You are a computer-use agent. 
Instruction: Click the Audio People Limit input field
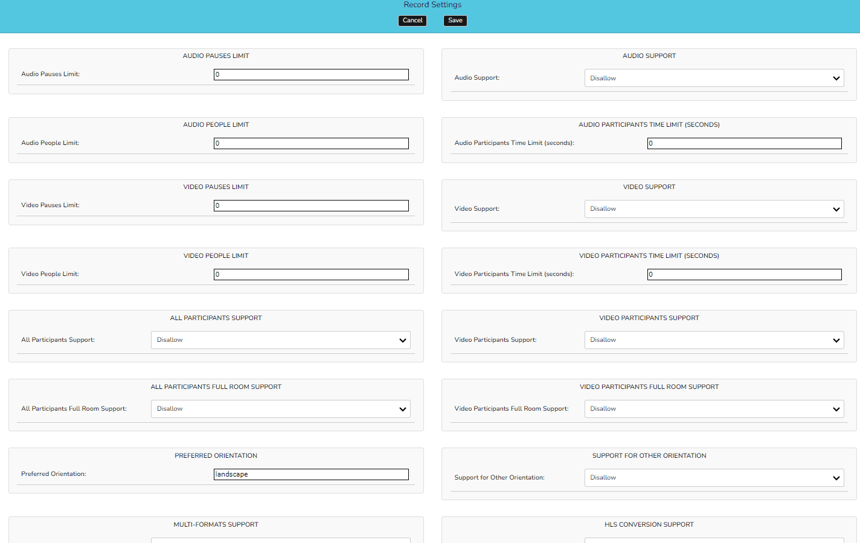310,143
